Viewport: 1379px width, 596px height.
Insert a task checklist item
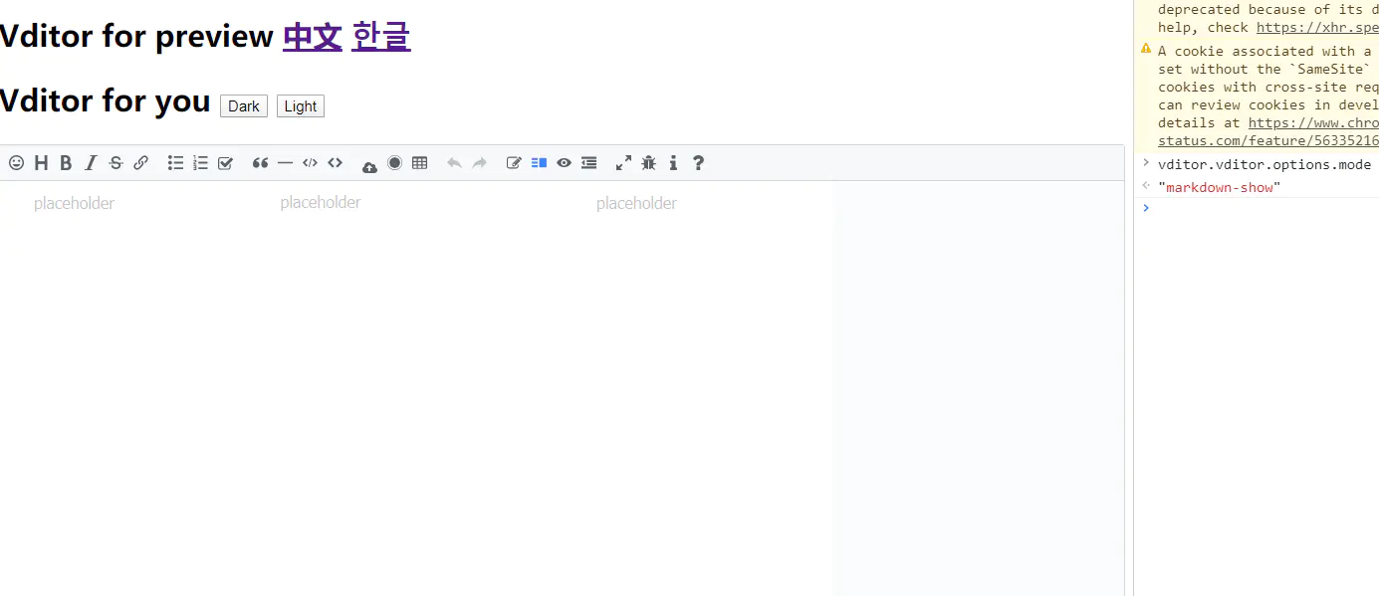[225, 163]
